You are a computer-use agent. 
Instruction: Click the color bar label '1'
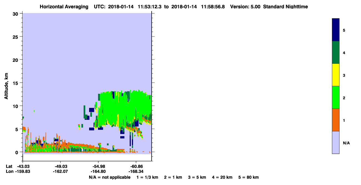pos(344,120)
